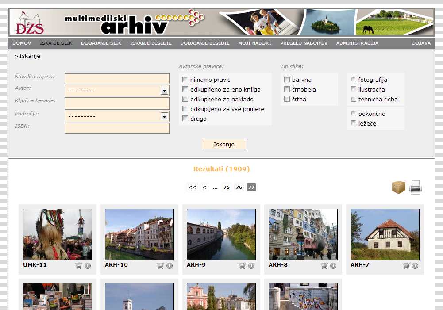Check the 'fotografija' checkbox

click(x=354, y=80)
